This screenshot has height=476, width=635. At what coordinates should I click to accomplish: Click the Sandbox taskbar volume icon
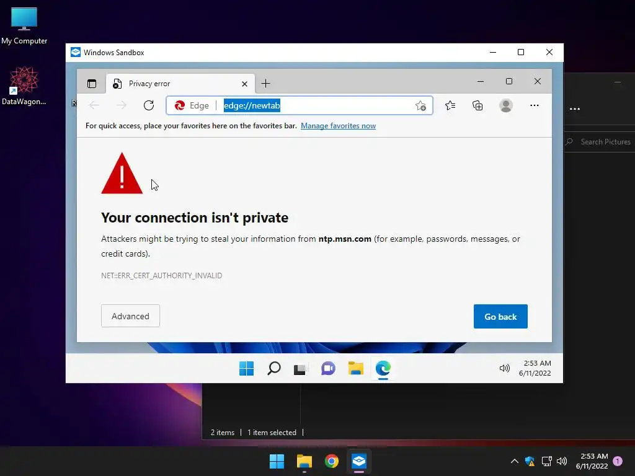[504, 368]
